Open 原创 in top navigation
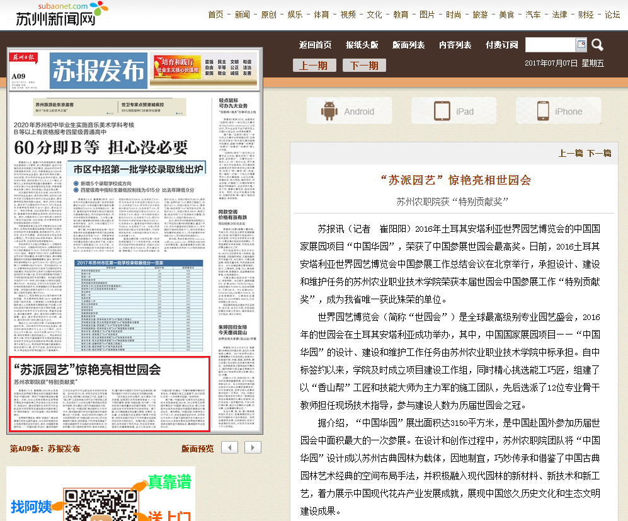The image size is (628, 521). coord(269,15)
